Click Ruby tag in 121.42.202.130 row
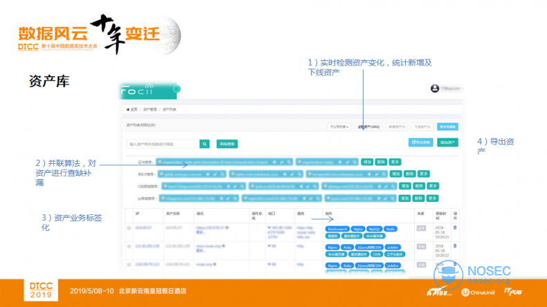 click(x=347, y=248)
